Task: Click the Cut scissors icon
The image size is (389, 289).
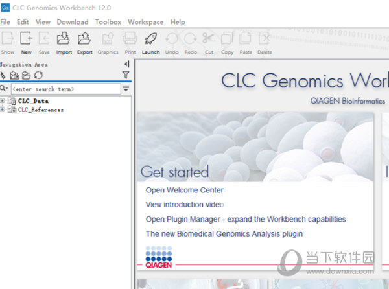Action: click(x=209, y=38)
